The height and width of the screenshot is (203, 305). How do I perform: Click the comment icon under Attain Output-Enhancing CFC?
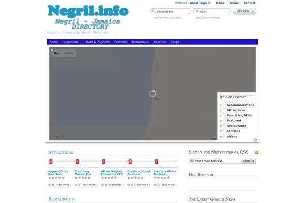(x=102, y=185)
